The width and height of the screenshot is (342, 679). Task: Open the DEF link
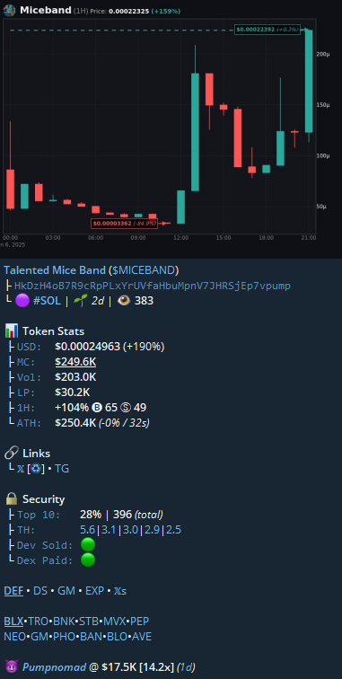(13, 591)
